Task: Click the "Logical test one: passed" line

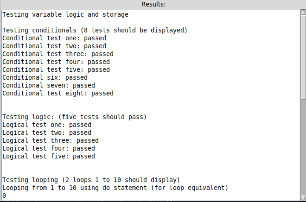Action: [x=47, y=125]
